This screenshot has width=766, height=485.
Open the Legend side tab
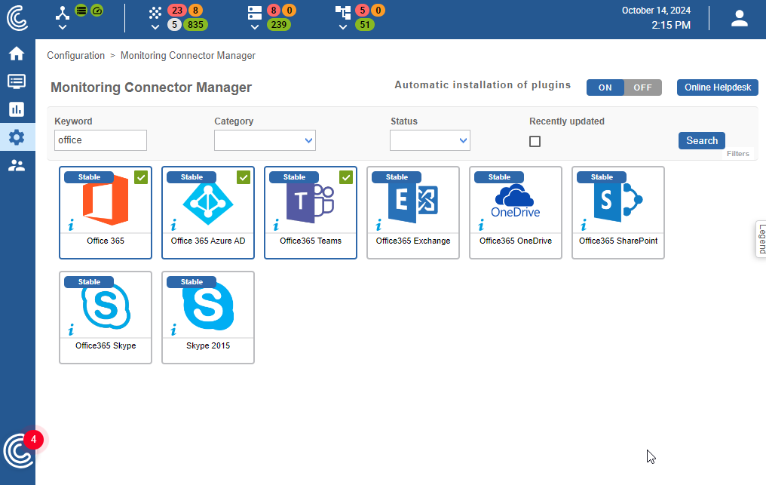[x=761, y=240]
